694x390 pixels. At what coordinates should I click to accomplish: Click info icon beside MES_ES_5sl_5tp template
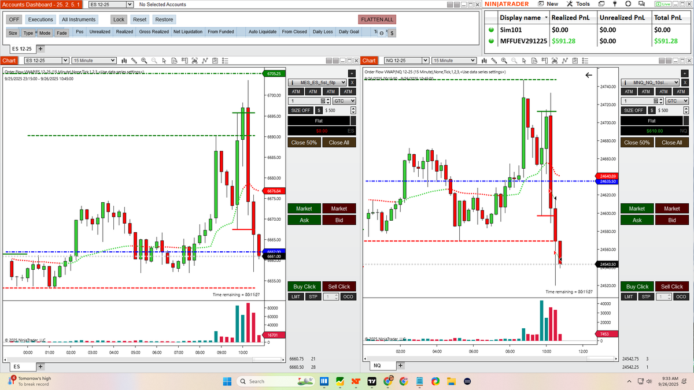tap(293, 83)
